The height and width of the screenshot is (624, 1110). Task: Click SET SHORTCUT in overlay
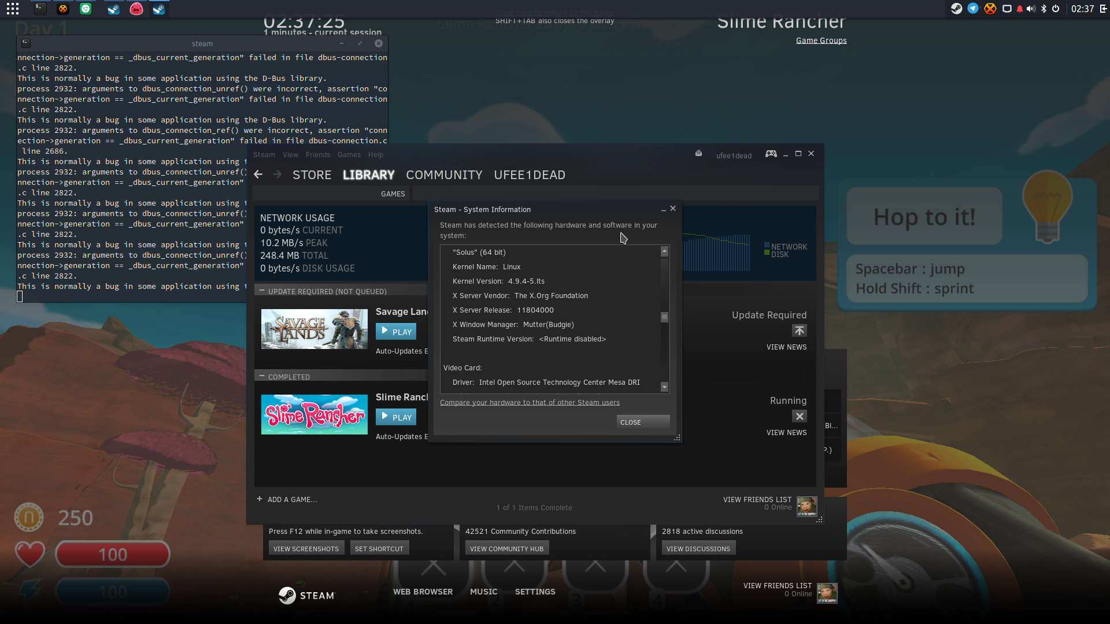point(379,548)
